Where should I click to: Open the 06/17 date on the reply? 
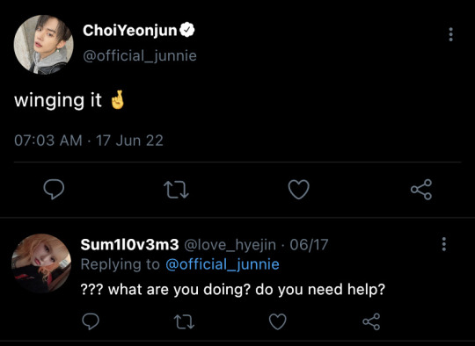coord(309,245)
